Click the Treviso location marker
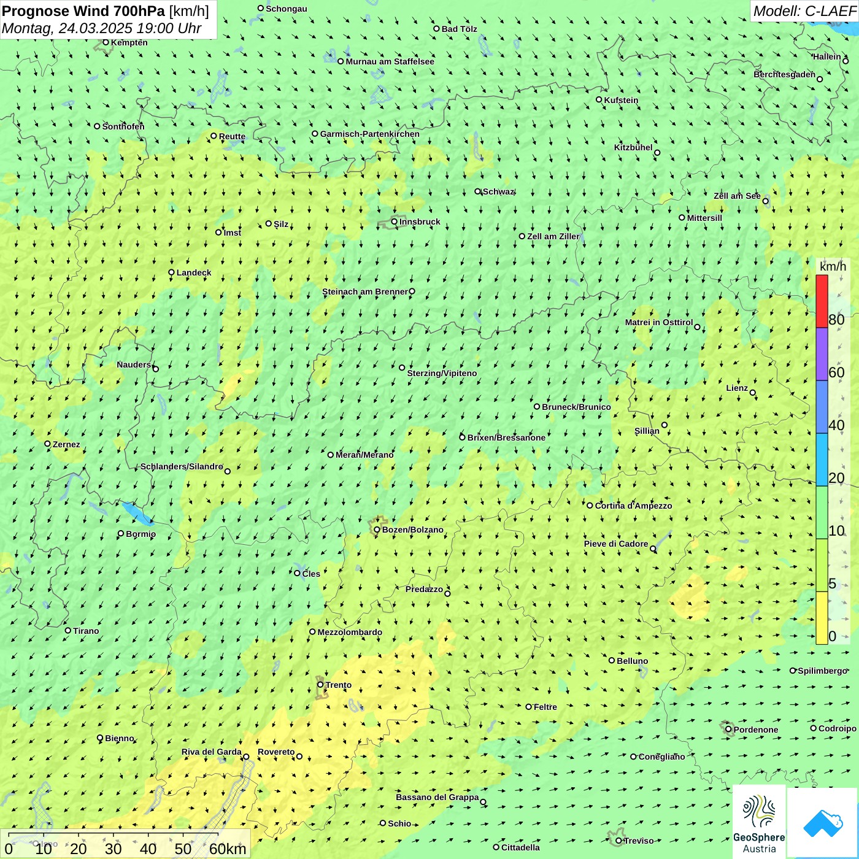The image size is (859, 859). click(618, 841)
